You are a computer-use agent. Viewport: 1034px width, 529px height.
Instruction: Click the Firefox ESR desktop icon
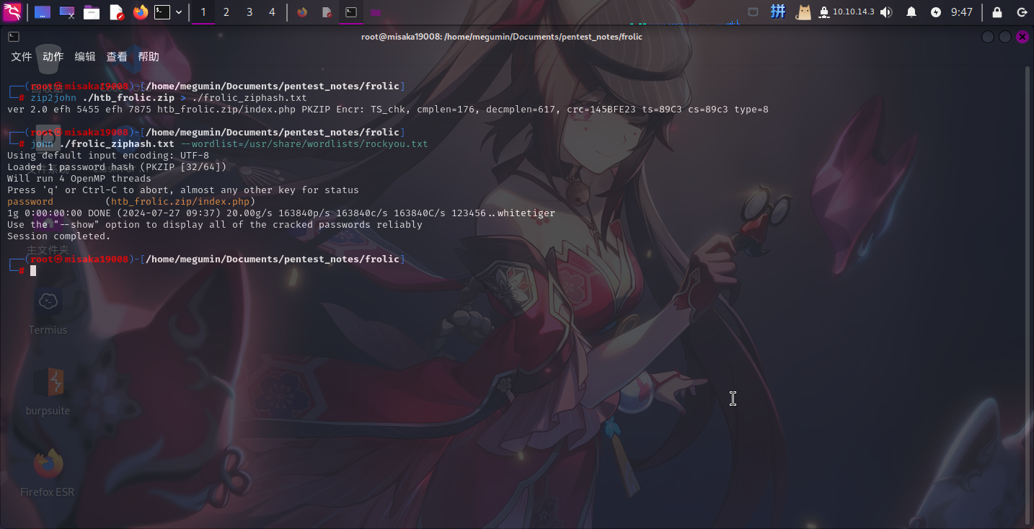(x=48, y=473)
